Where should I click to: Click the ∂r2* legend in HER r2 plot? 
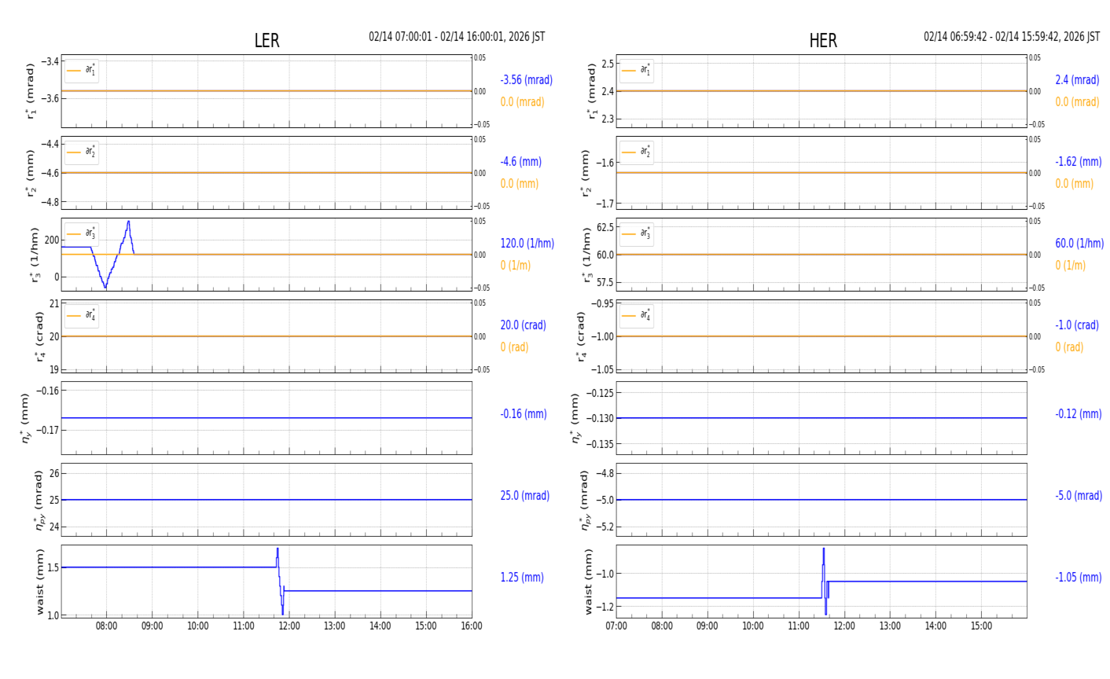[x=636, y=152]
